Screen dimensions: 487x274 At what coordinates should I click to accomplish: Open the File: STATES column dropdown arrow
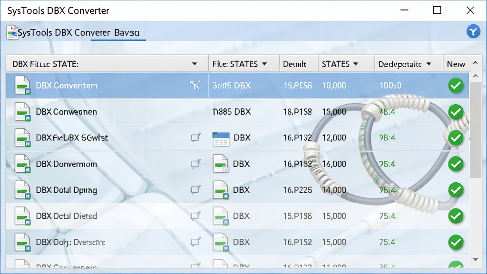[264, 64]
